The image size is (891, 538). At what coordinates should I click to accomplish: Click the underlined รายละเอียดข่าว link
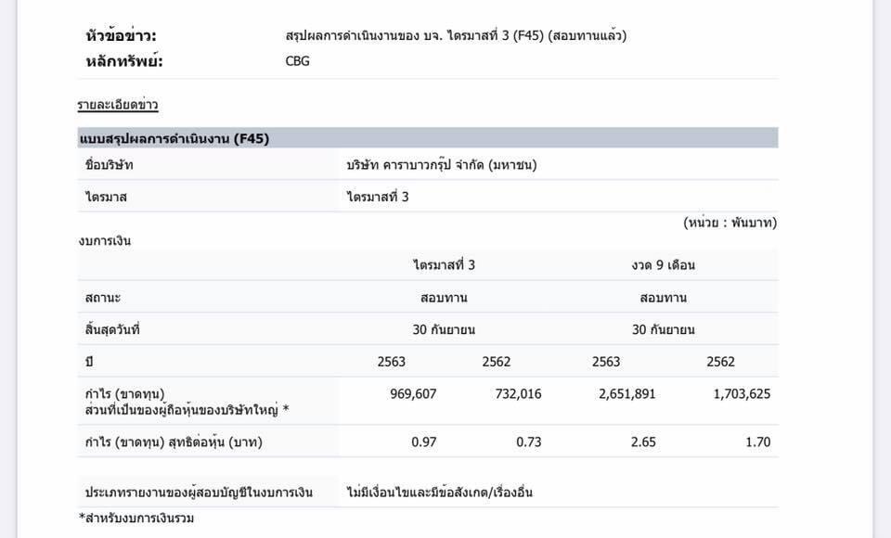[117, 106]
